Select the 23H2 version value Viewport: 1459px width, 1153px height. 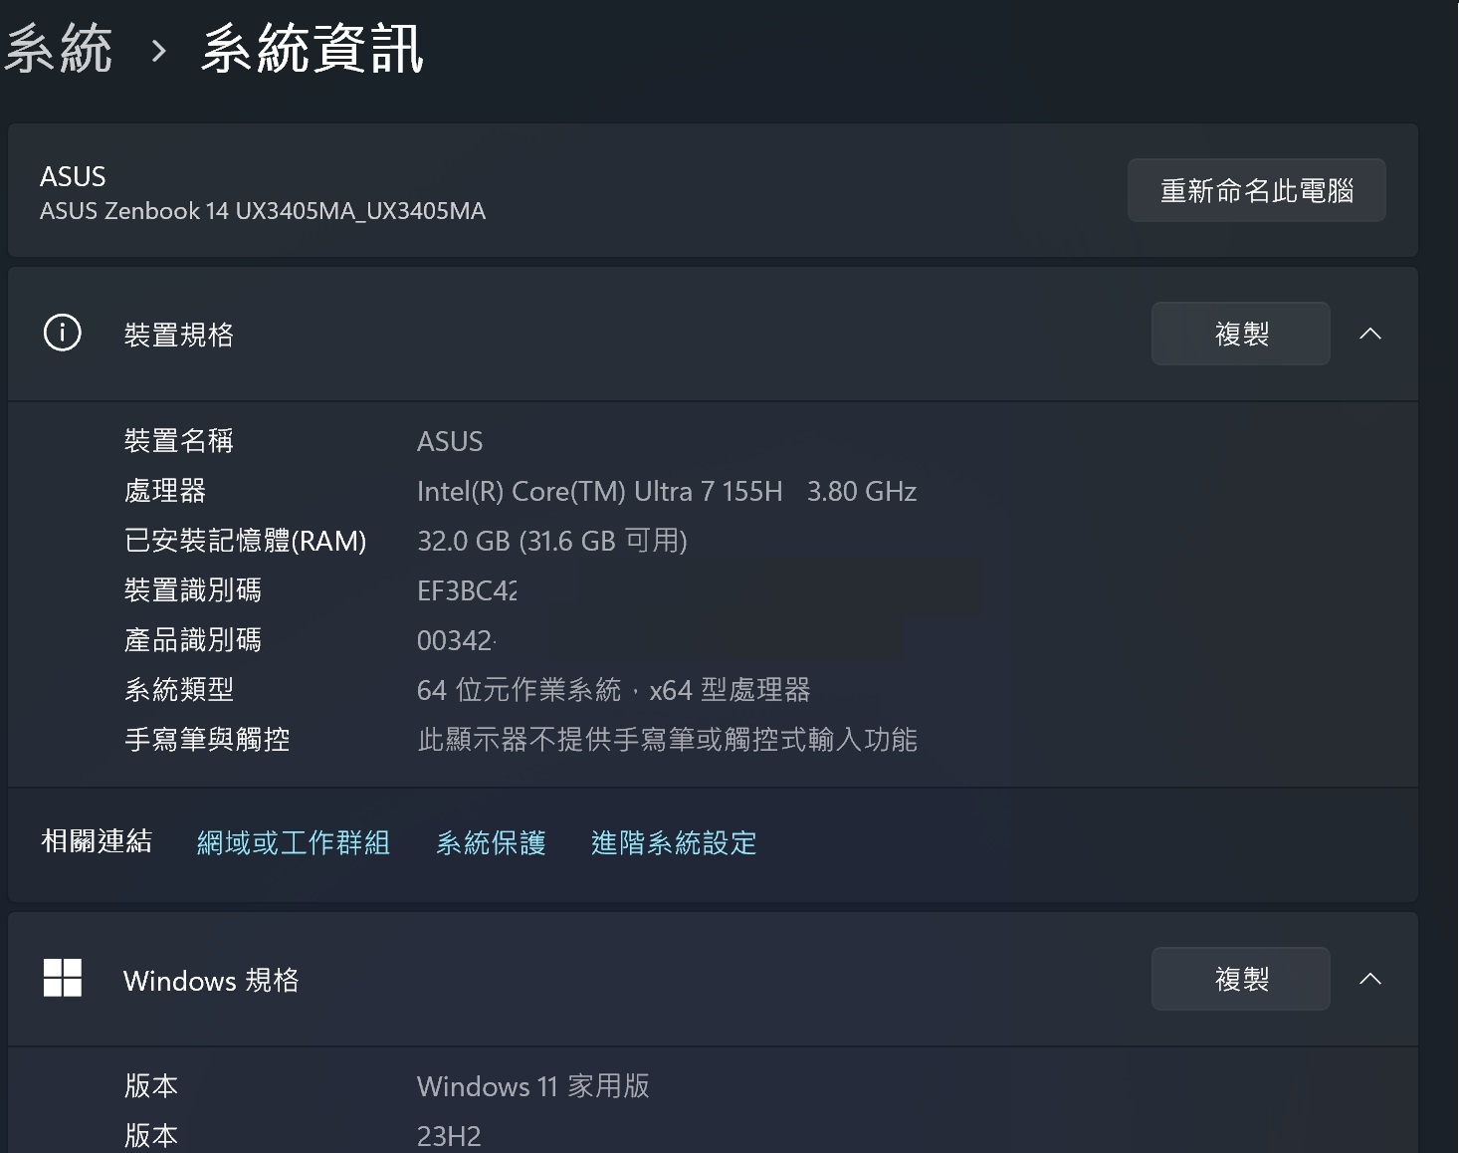(x=449, y=1136)
